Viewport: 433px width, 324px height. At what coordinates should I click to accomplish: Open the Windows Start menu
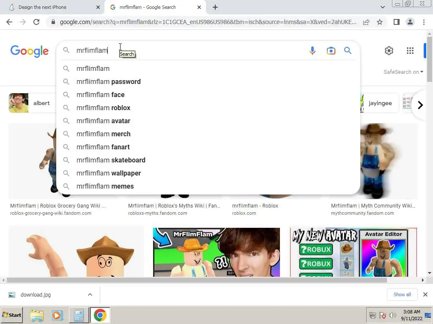11,315
